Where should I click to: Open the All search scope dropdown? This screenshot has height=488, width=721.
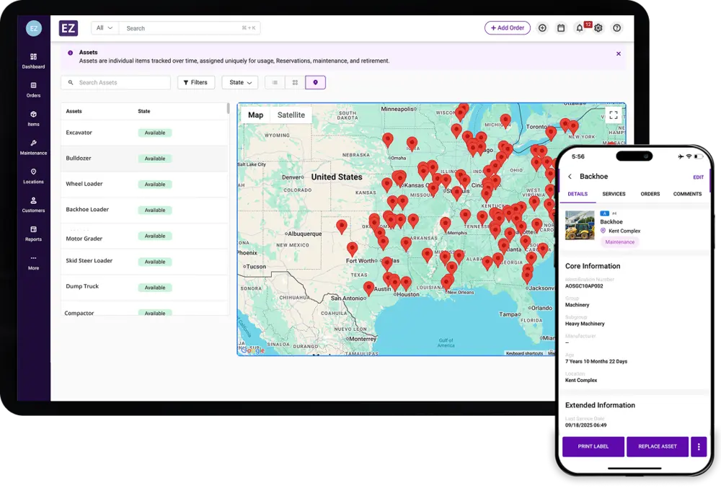pyautogui.click(x=105, y=28)
